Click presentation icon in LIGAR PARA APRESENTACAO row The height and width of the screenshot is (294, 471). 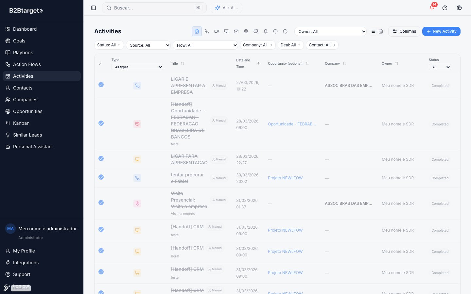[137, 159]
